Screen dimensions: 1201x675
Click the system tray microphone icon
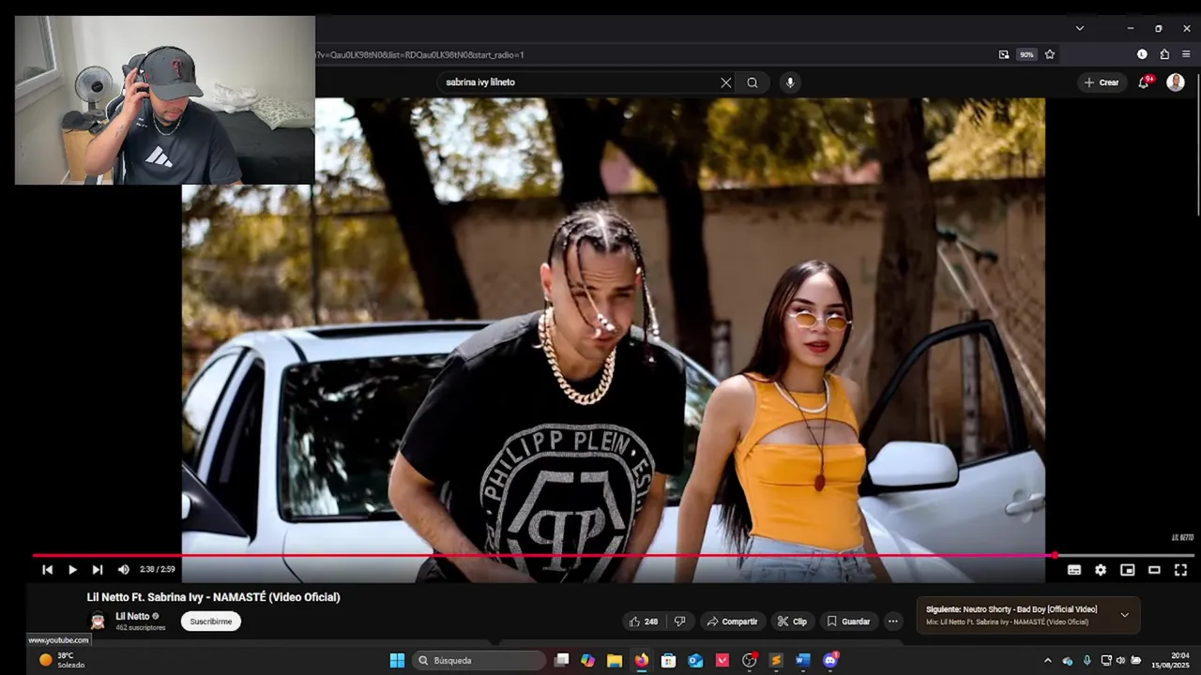pos(1087,660)
